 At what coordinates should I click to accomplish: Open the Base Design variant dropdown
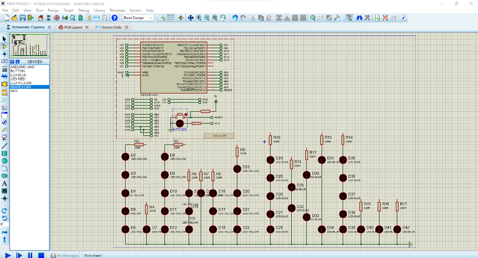pos(138,18)
